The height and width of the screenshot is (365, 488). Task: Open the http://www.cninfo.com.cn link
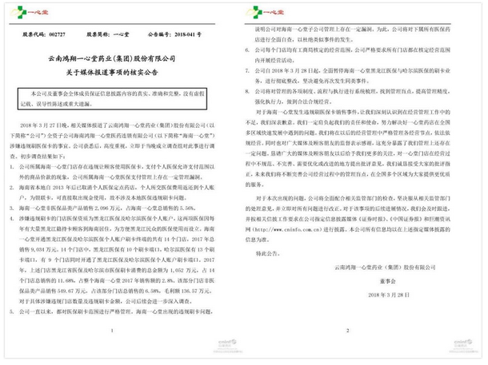coord(286,229)
